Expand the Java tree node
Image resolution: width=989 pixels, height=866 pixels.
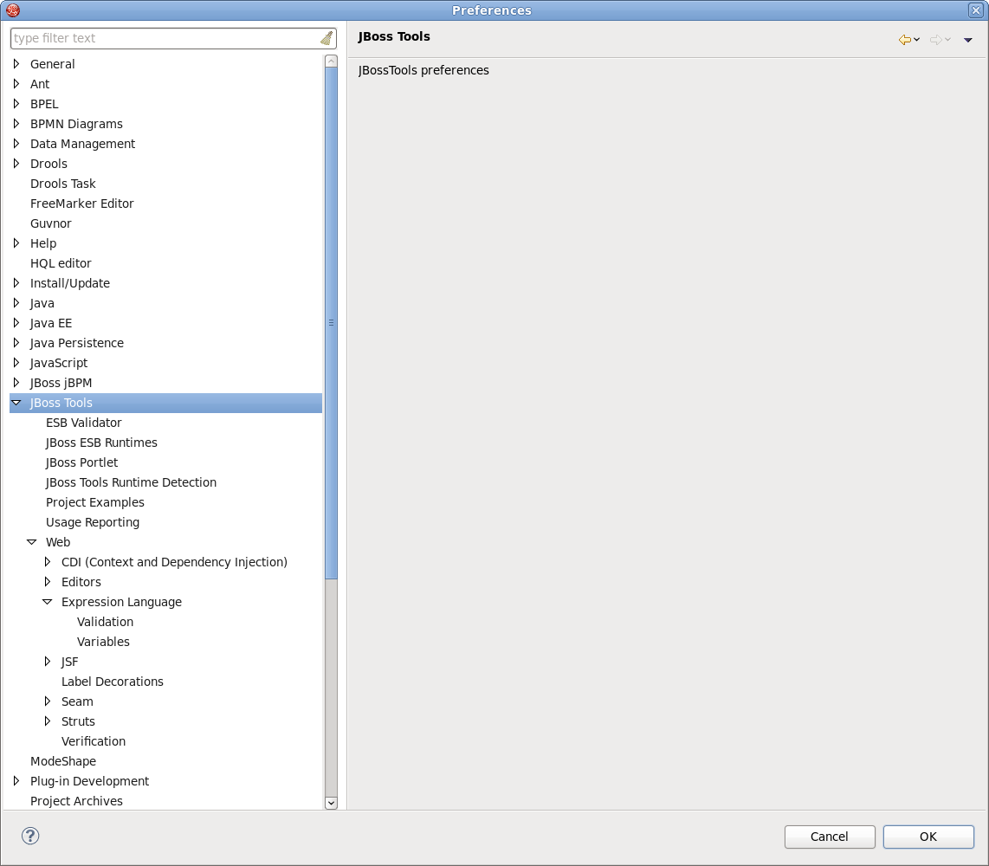coord(15,303)
